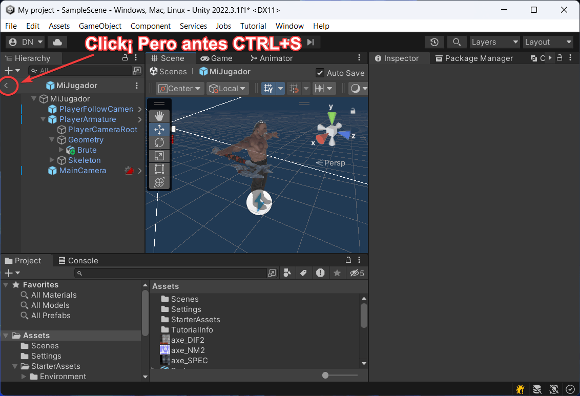Switch to the Animator tab
The width and height of the screenshot is (580, 396).
(272, 58)
